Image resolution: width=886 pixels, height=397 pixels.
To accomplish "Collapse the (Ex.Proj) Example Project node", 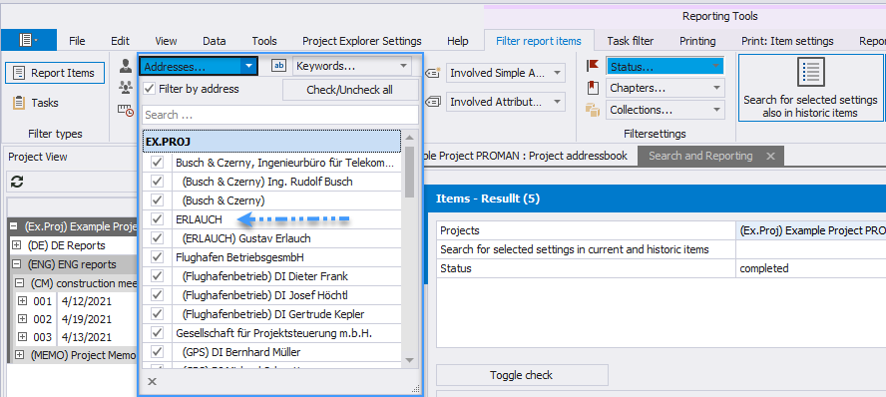I will (x=15, y=227).
